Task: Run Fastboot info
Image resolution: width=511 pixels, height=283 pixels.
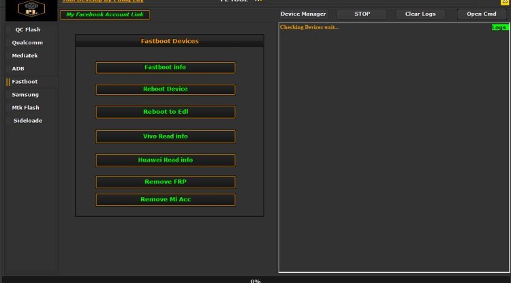Action: 166,68
